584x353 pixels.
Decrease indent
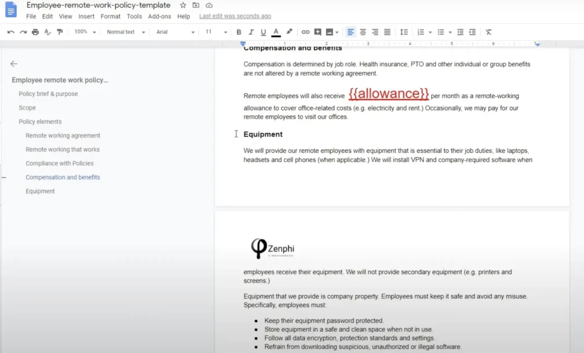pyautogui.click(x=460, y=32)
